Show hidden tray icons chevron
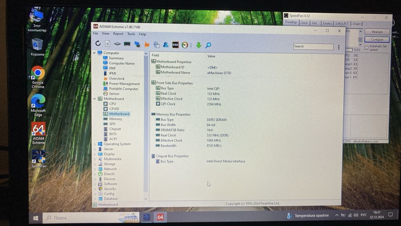401x226 pixels. click(337, 215)
